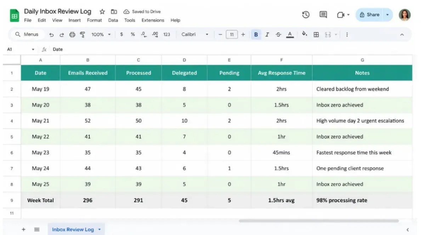Click the Google Sheets home logo

pos(15,16)
